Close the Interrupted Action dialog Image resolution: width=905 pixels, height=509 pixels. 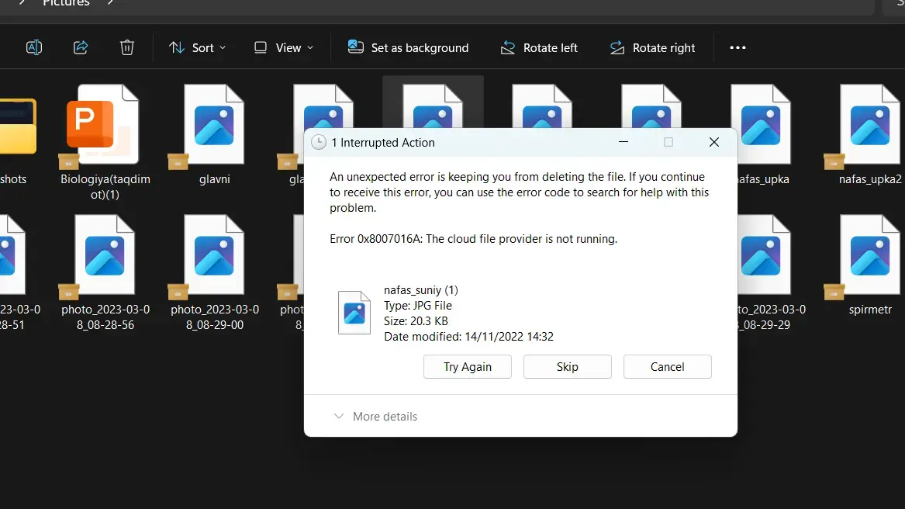pyautogui.click(x=714, y=142)
